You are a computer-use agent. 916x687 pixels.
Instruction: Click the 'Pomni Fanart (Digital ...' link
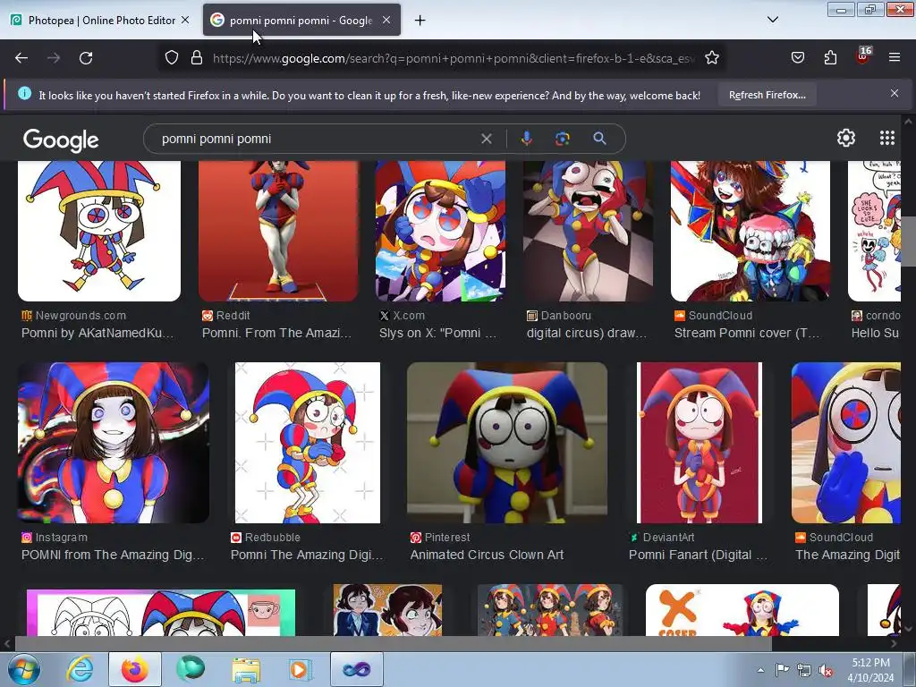tap(698, 555)
